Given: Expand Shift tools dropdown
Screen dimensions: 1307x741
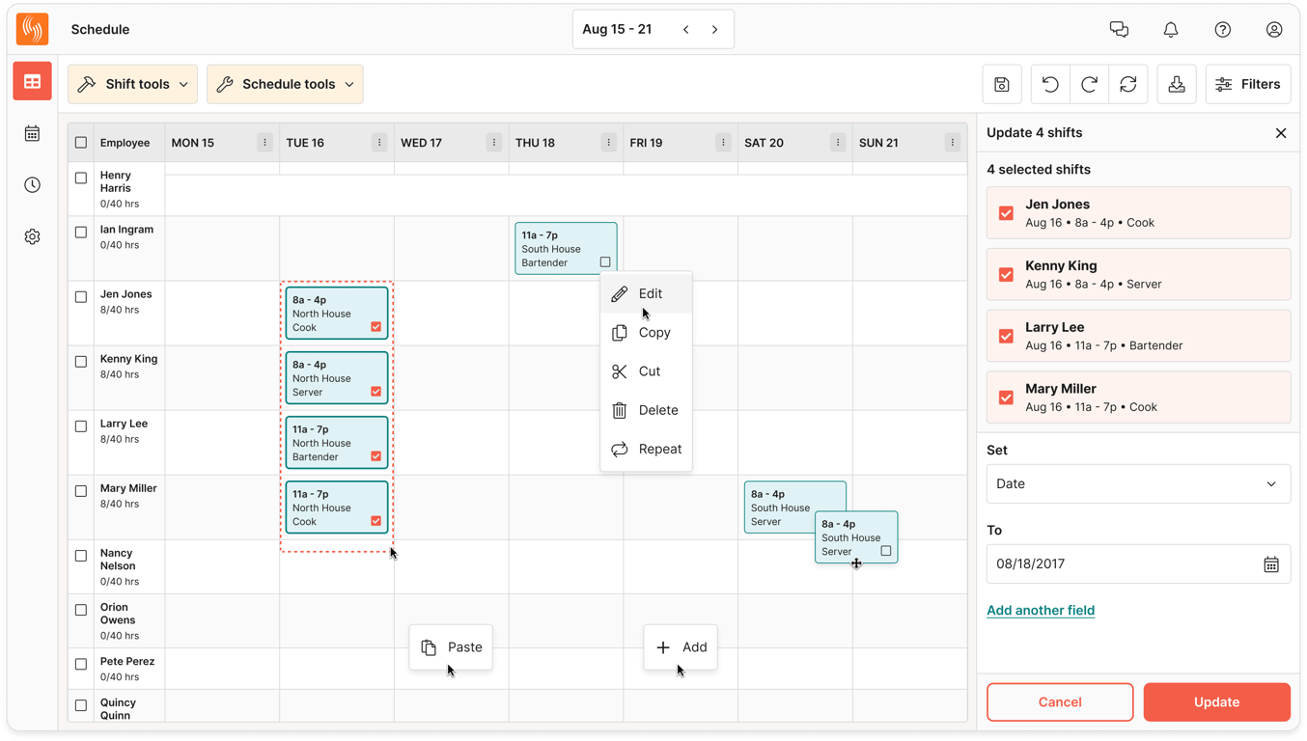Looking at the screenshot, I should [133, 84].
